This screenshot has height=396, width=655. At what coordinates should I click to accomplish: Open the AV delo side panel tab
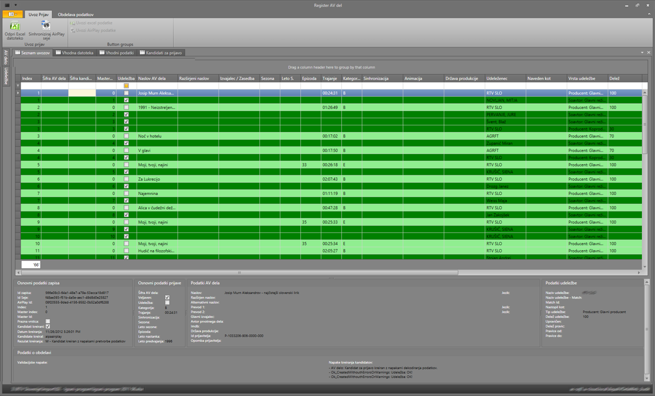click(6, 57)
